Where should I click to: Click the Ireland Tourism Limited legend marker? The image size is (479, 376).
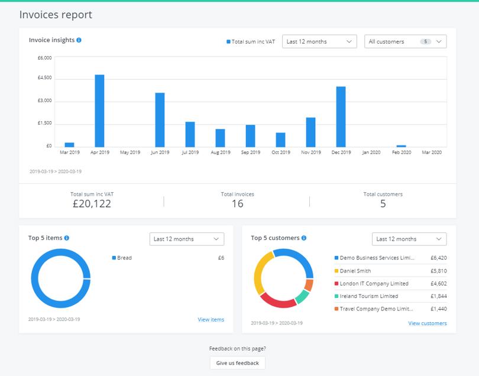pos(337,296)
